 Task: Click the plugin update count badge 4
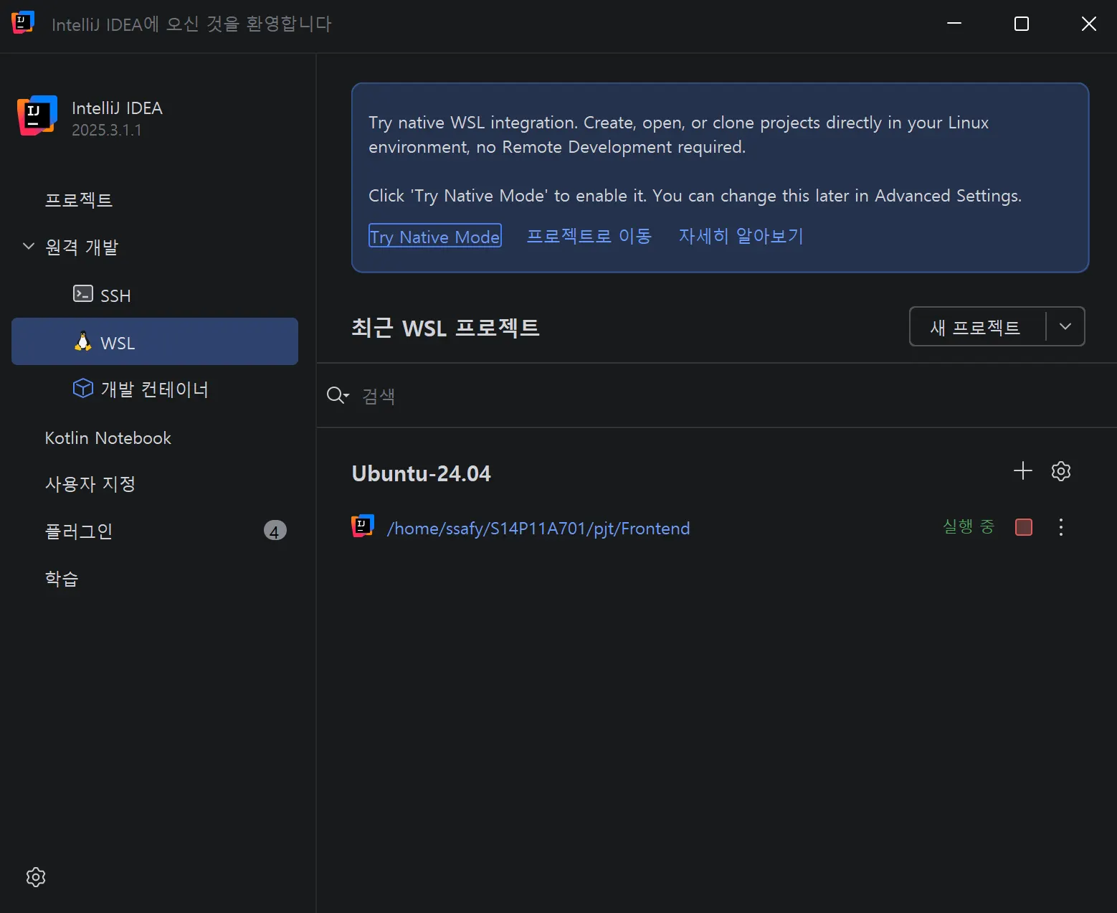click(275, 531)
